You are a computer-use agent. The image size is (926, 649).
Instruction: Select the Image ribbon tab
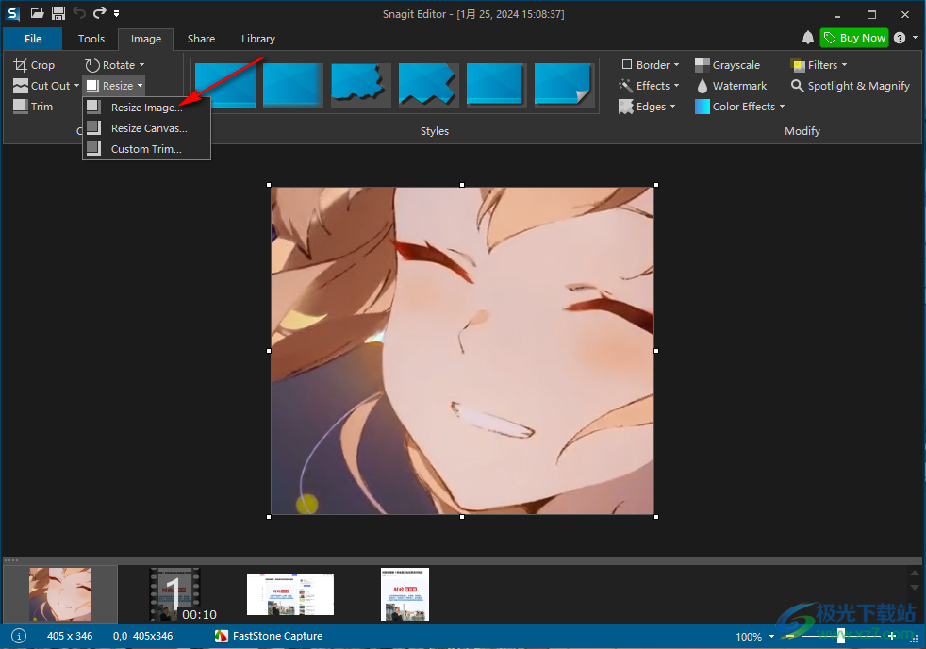coord(146,39)
